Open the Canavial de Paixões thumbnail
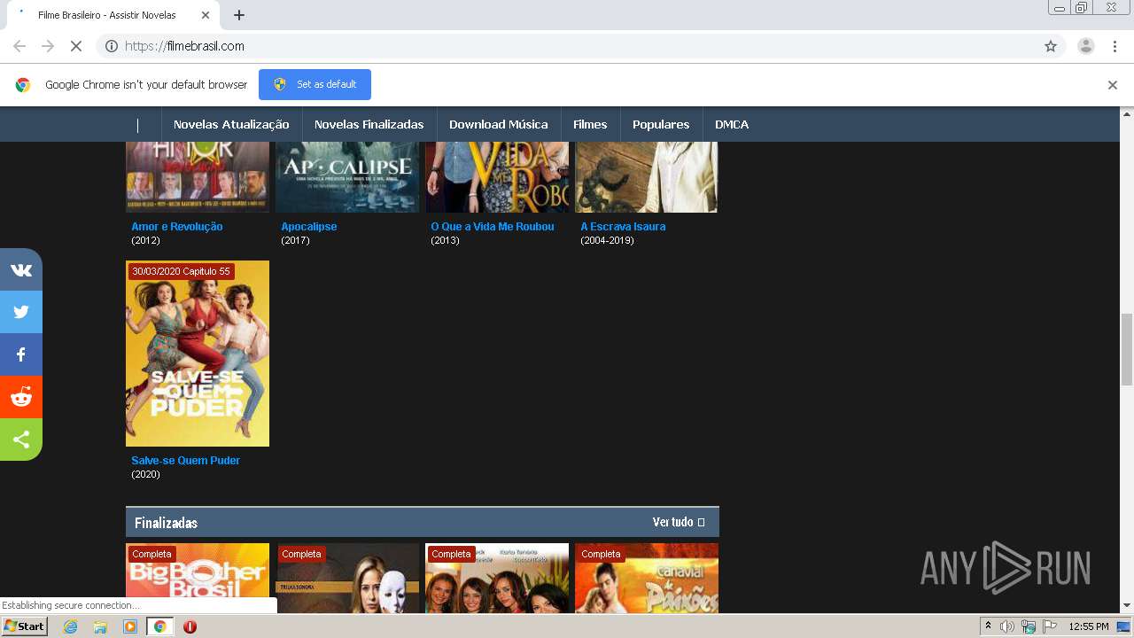This screenshot has height=638, width=1134. [647, 579]
